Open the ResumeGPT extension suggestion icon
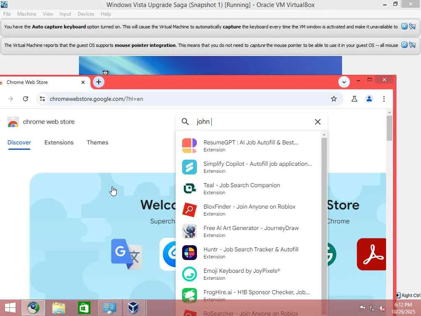The width and height of the screenshot is (421, 316). (189, 146)
